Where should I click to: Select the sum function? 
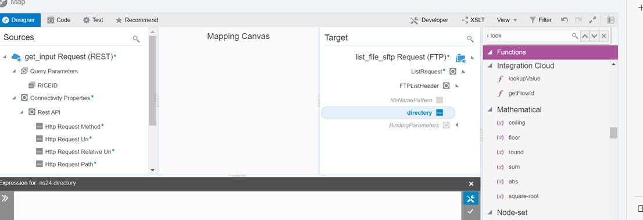tap(514, 166)
